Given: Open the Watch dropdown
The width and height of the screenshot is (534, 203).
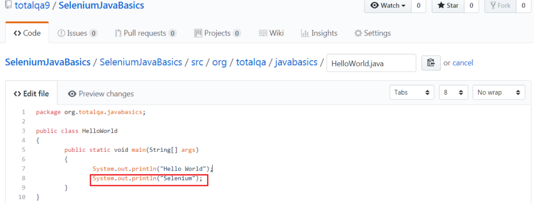Looking at the screenshot, I should coord(387,5).
